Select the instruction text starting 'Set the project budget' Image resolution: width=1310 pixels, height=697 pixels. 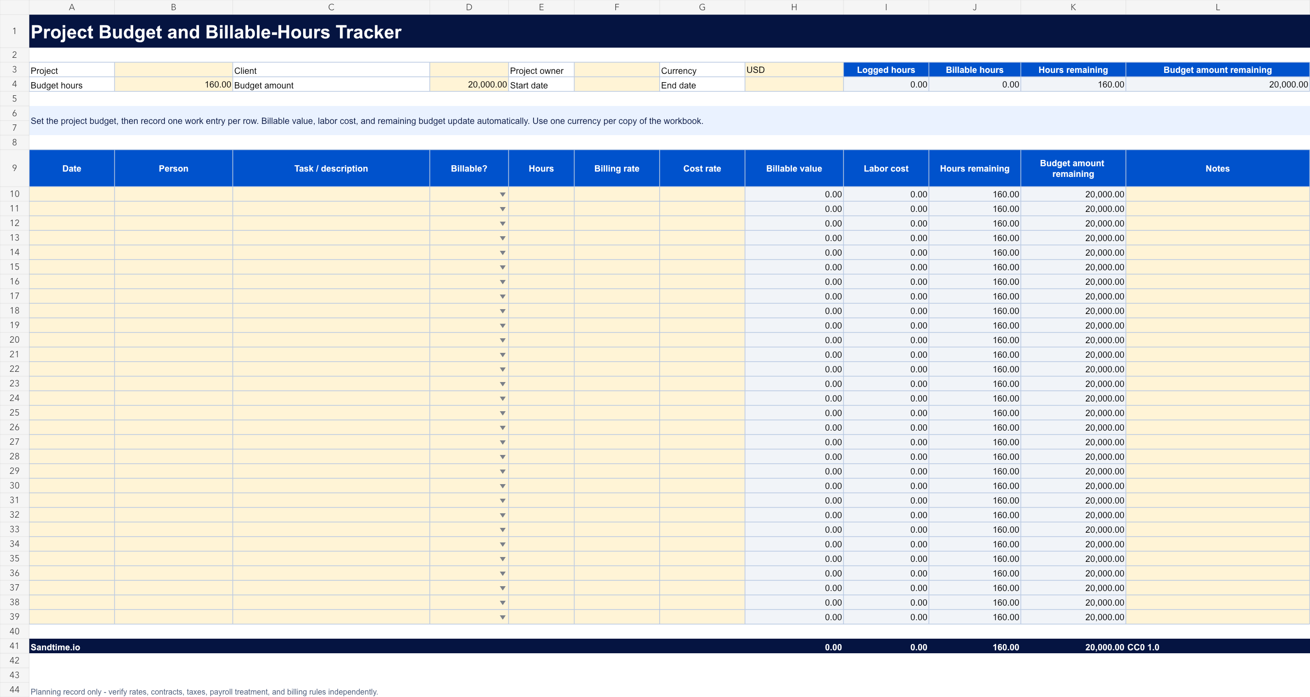pos(367,121)
